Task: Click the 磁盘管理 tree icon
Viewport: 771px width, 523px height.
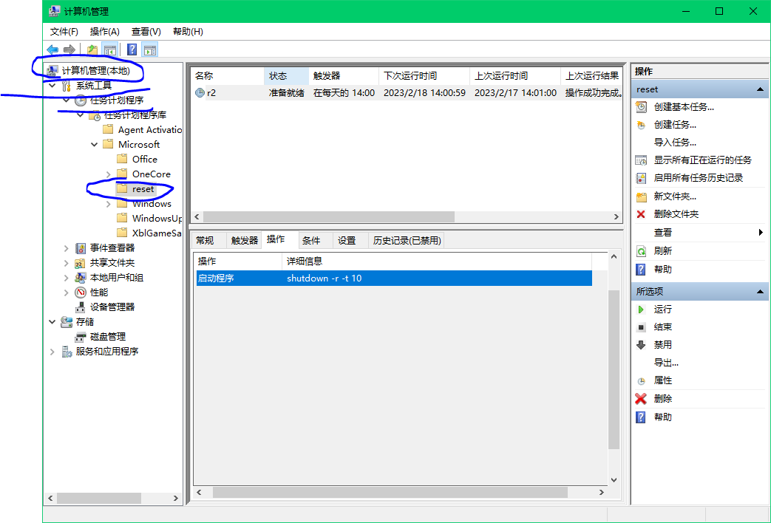Action: 81,337
